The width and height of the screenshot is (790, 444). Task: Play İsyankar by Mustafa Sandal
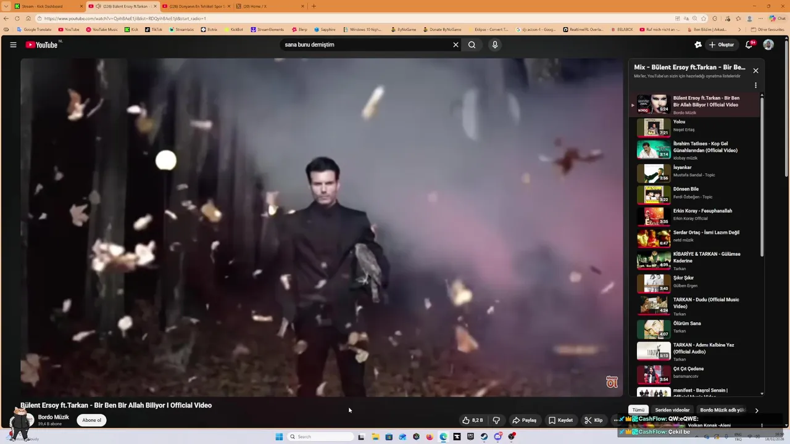click(697, 172)
